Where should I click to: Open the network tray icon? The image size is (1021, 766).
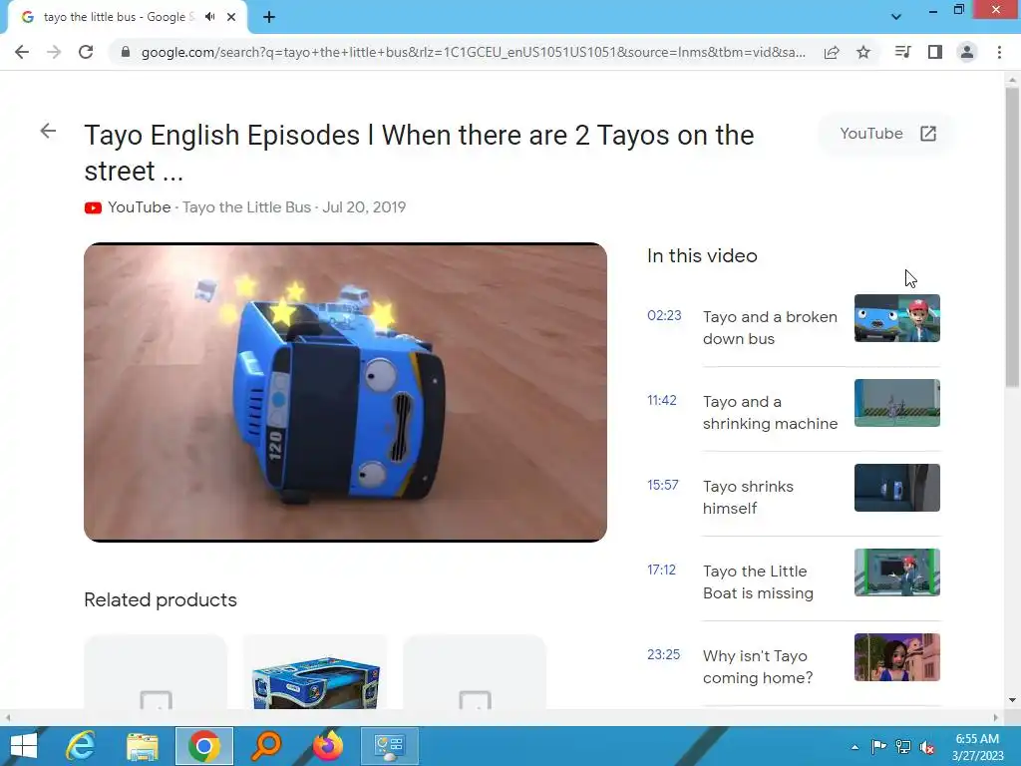coord(903,747)
